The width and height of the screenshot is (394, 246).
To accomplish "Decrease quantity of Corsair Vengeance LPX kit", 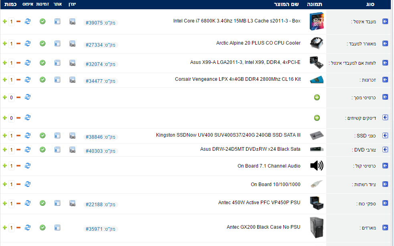I will [x=18, y=80].
